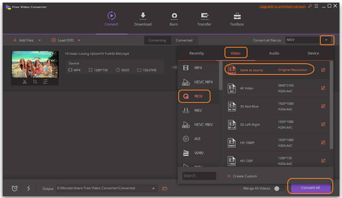
Task: Expand the Load DVD dropdown arrow
Action: [x=79, y=40]
